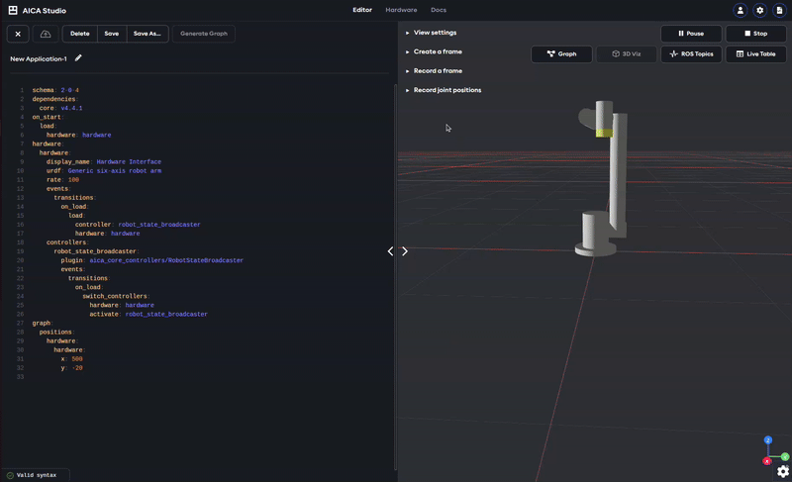Viewport: 792px width, 482px height.
Task: Open settings gear in the top bar
Action: [759, 10]
